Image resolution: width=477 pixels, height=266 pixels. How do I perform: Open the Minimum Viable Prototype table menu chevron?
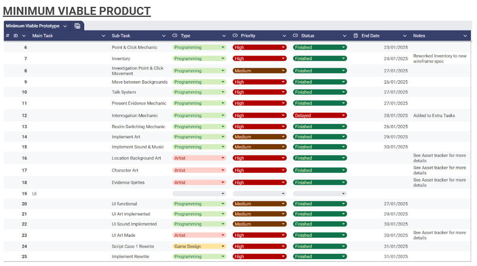click(64, 26)
